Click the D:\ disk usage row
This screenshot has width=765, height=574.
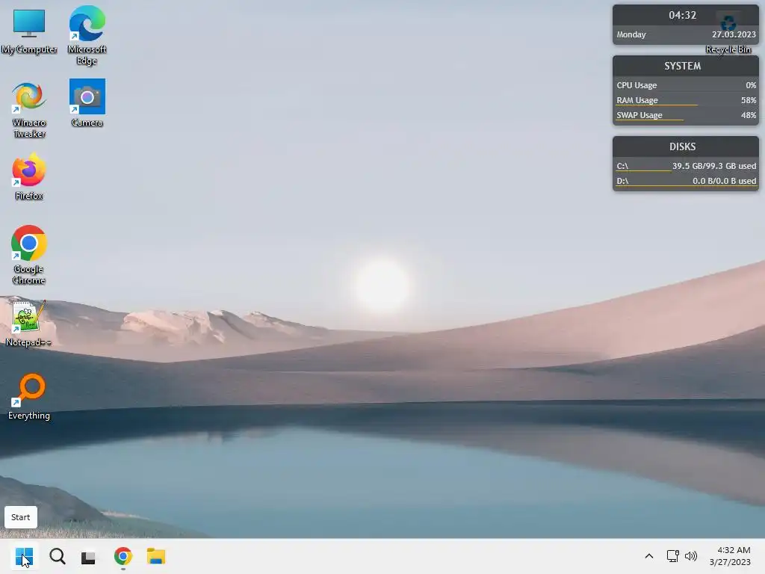(x=686, y=181)
